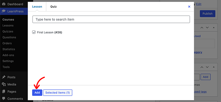This screenshot has width=221, height=102.
Task: Open the Media library icon
Action: point(4,84)
